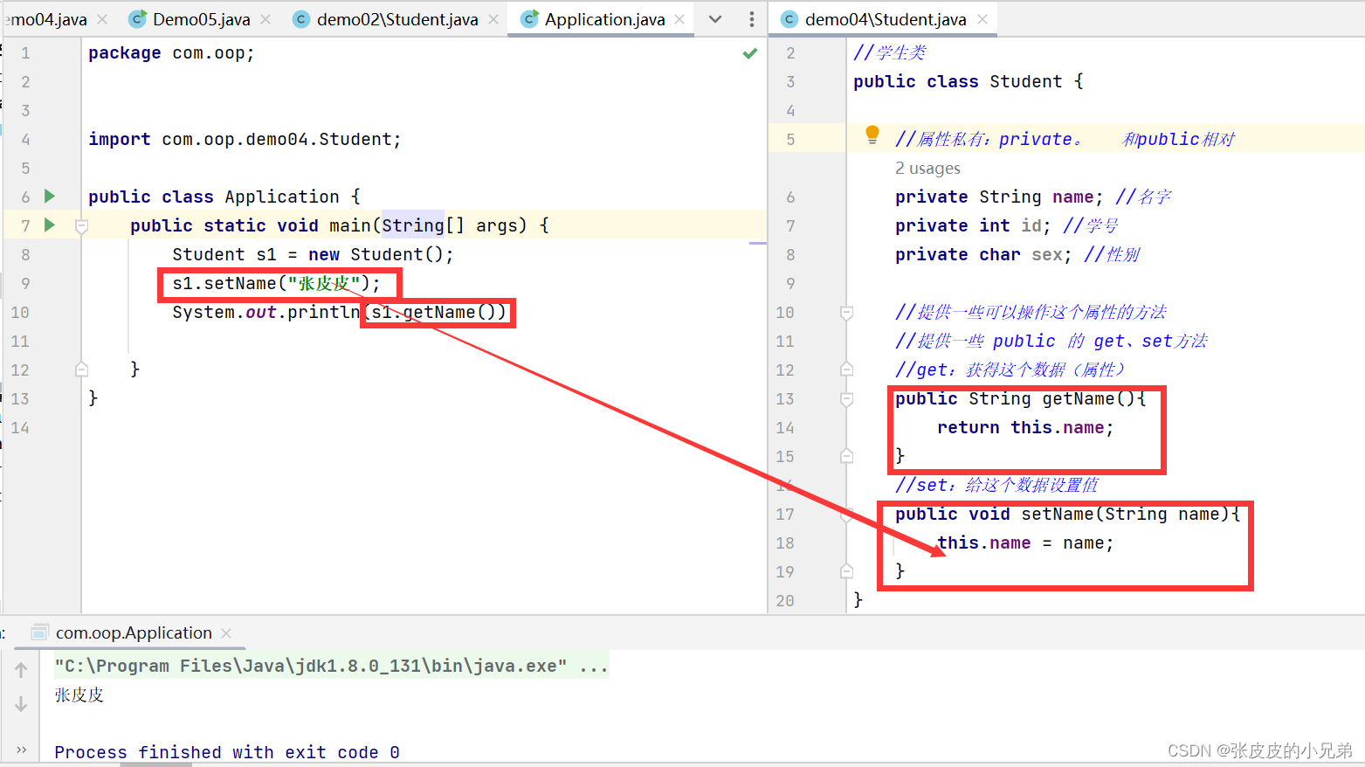Screen dimensions: 1365x767
Task: Click the Demo05.java class file icon
Action: click(x=137, y=18)
